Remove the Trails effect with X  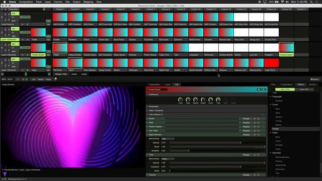[x=259, y=155]
